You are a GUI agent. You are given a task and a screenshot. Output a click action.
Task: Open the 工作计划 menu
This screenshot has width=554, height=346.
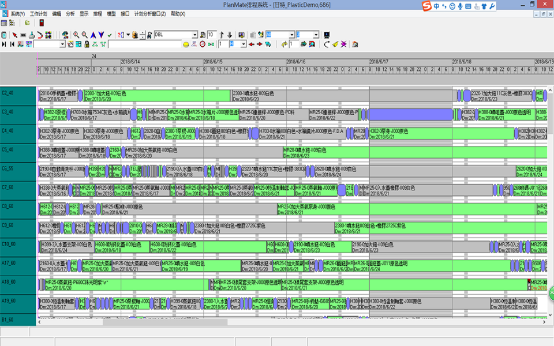pyautogui.click(x=38, y=14)
